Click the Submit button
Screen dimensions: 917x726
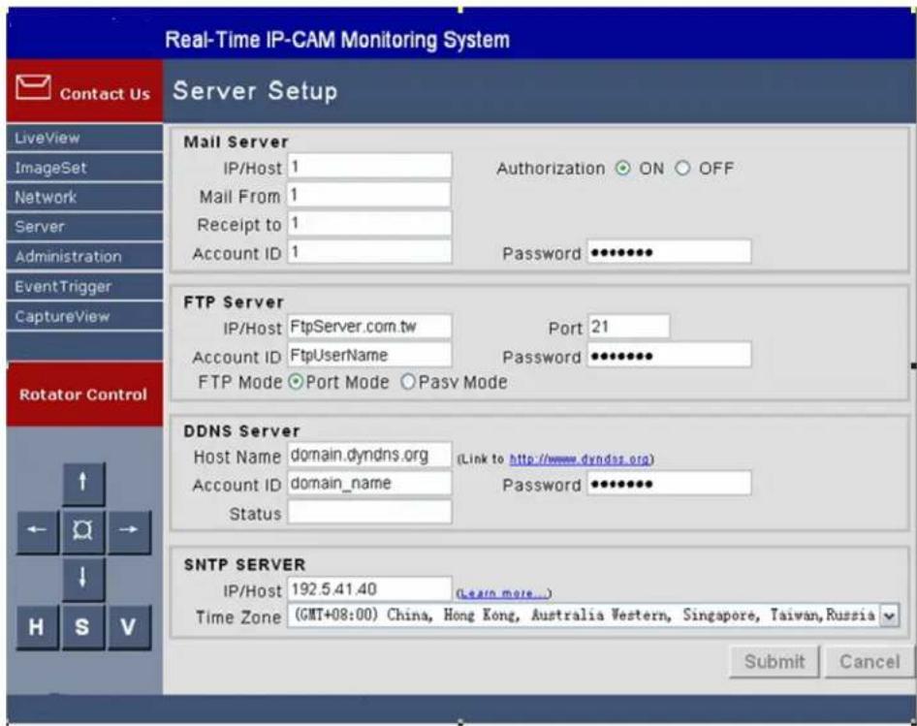[x=775, y=662]
